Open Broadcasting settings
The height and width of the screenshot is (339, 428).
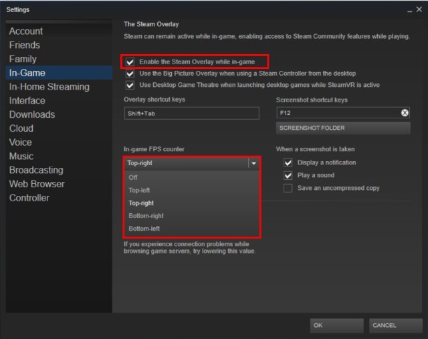(x=59, y=170)
